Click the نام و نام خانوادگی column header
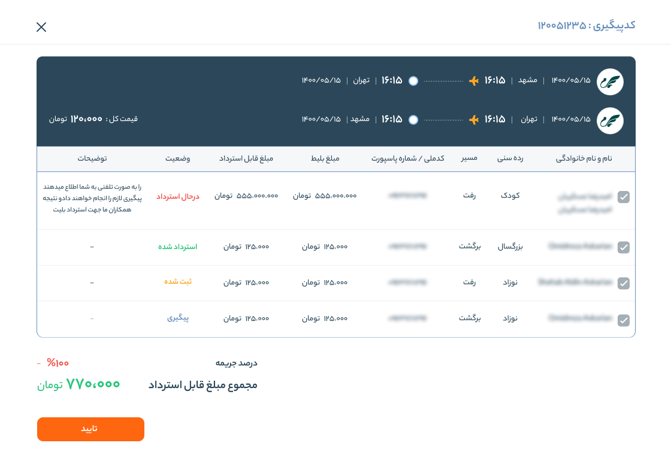This screenshot has width=671, height=467. pos(593,159)
